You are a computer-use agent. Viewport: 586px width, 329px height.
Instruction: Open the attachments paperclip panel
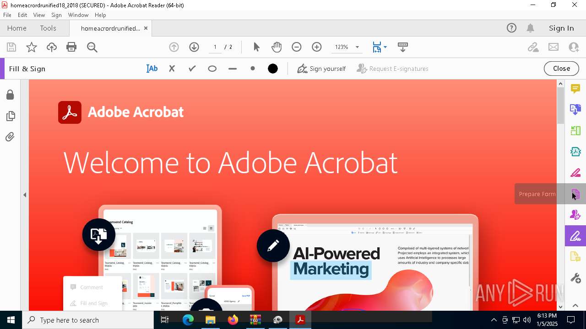tap(10, 137)
